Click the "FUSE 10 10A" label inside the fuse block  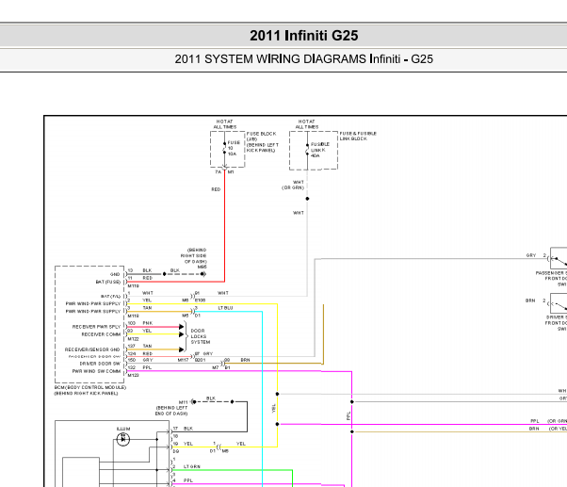tap(234, 148)
